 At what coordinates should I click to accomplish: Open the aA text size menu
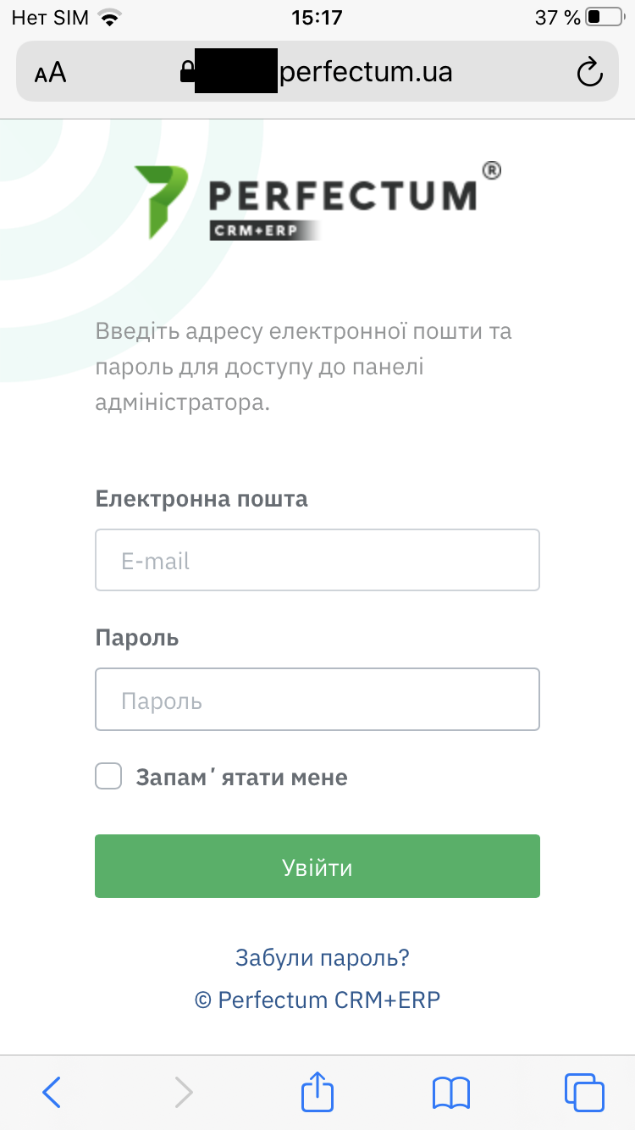tap(50, 73)
